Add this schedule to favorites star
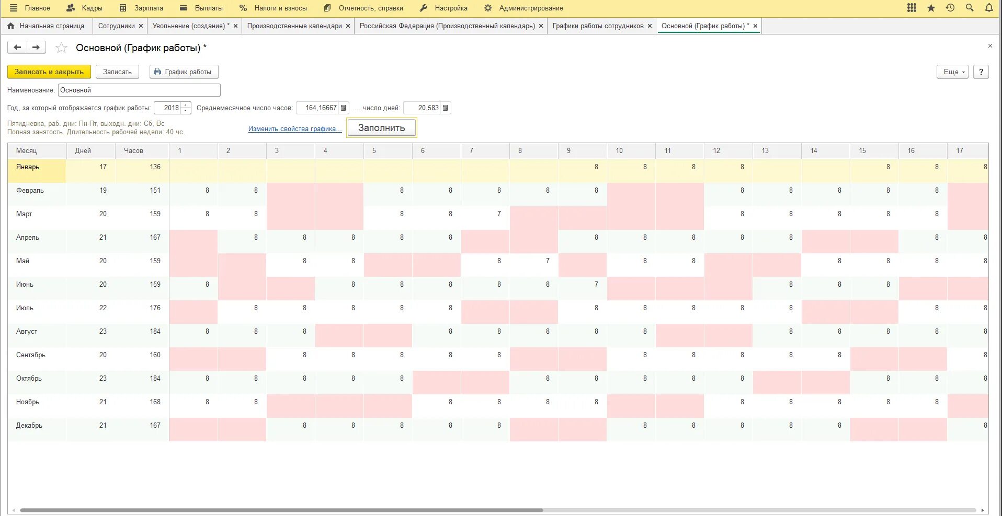Screen dimensions: 1002x516 point(61,48)
